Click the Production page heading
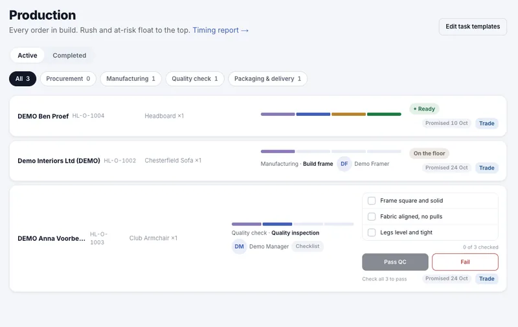518x327 pixels. point(42,15)
